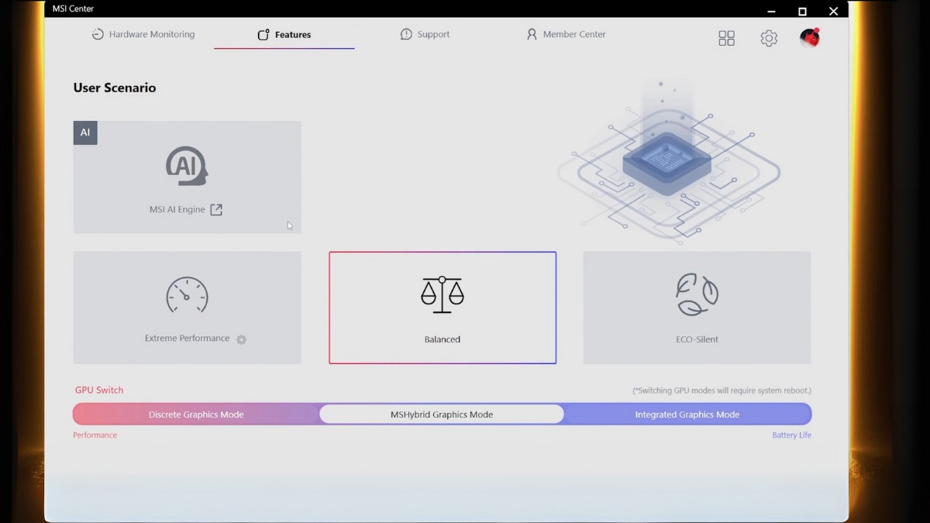
Task: Maximize the MSI Center window
Action: point(802,12)
